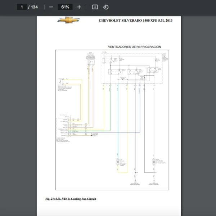Click the zoom in plus button

coord(79,7)
